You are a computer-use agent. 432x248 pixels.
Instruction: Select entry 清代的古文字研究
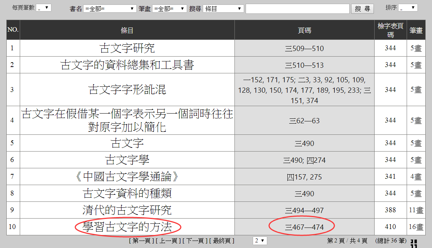pos(127,210)
